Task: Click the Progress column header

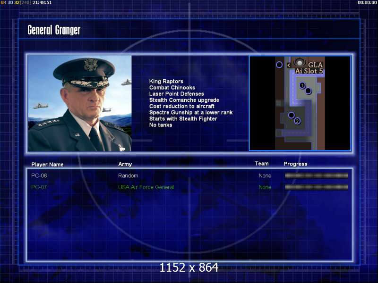Action: [x=295, y=164]
